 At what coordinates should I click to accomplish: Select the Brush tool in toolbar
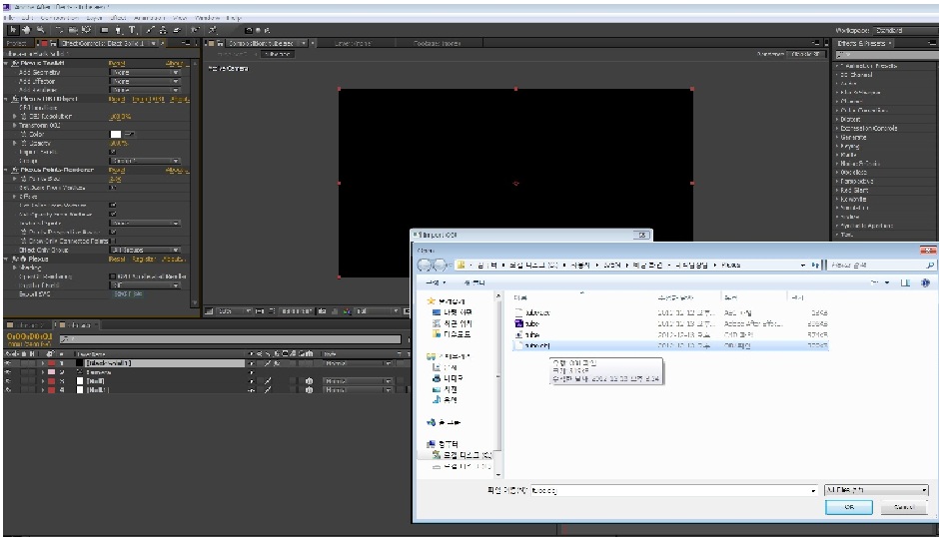click(150, 30)
